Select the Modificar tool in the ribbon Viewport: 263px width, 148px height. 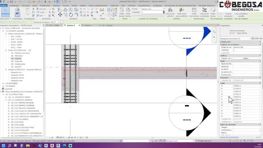[5, 12]
